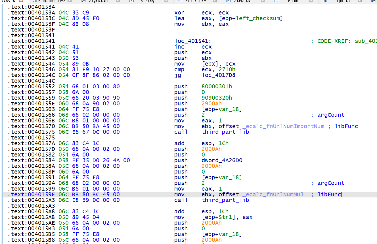Close the Structures tab
Image resolution: width=377 pixels, height=244 pixels.
263,1
